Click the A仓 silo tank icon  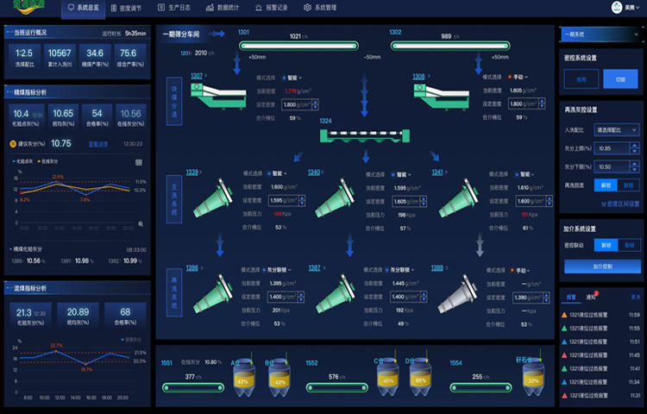(242, 376)
